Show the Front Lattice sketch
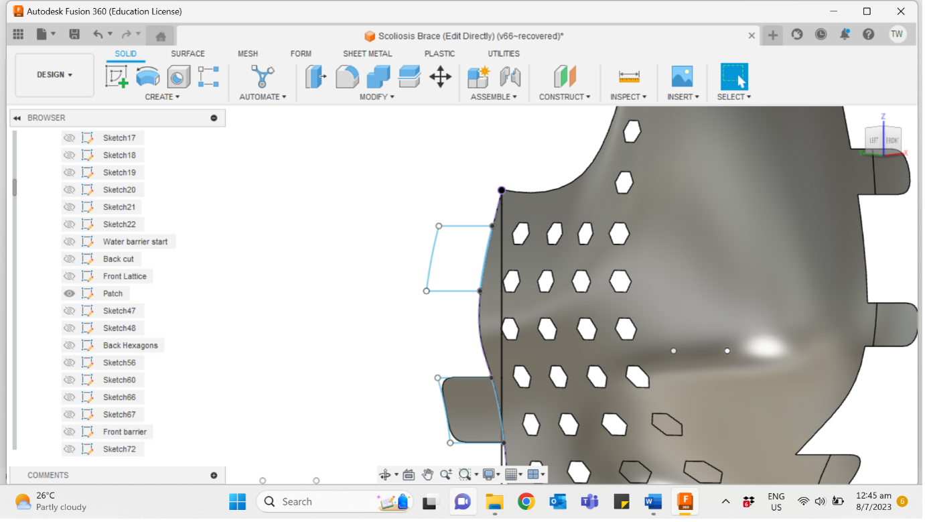 pyautogui.click(x=69, y=276)
